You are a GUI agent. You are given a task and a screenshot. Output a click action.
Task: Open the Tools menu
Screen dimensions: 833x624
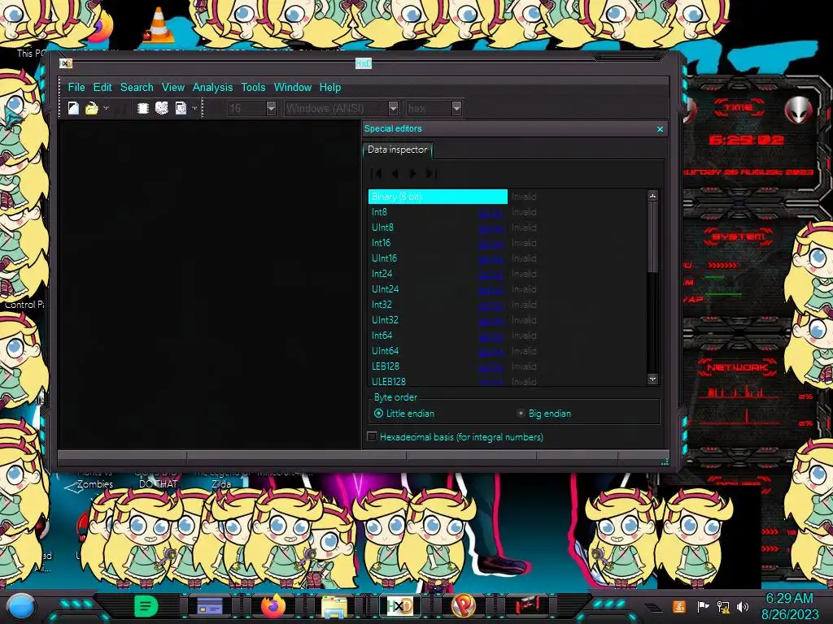(253, 87)
